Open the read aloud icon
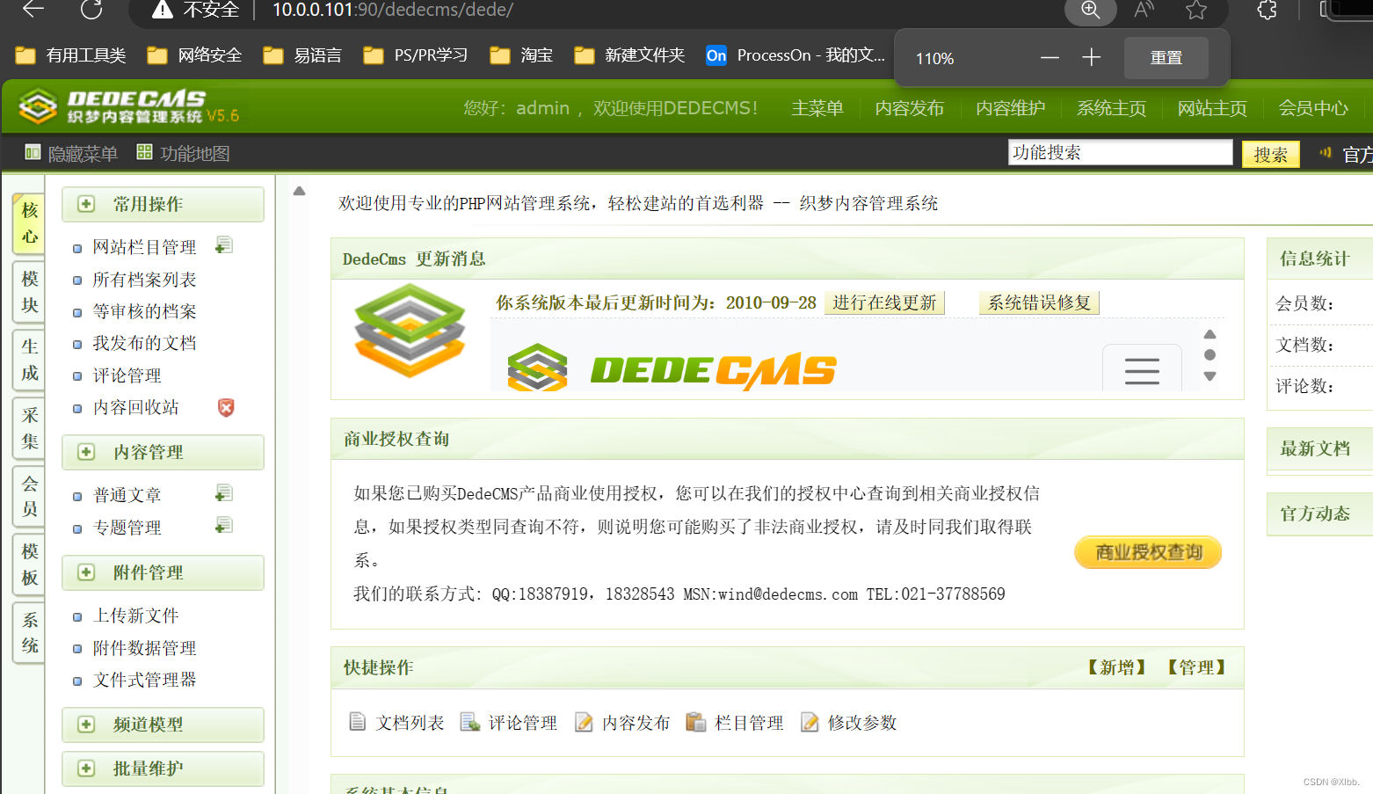 tap(1144, 10)
